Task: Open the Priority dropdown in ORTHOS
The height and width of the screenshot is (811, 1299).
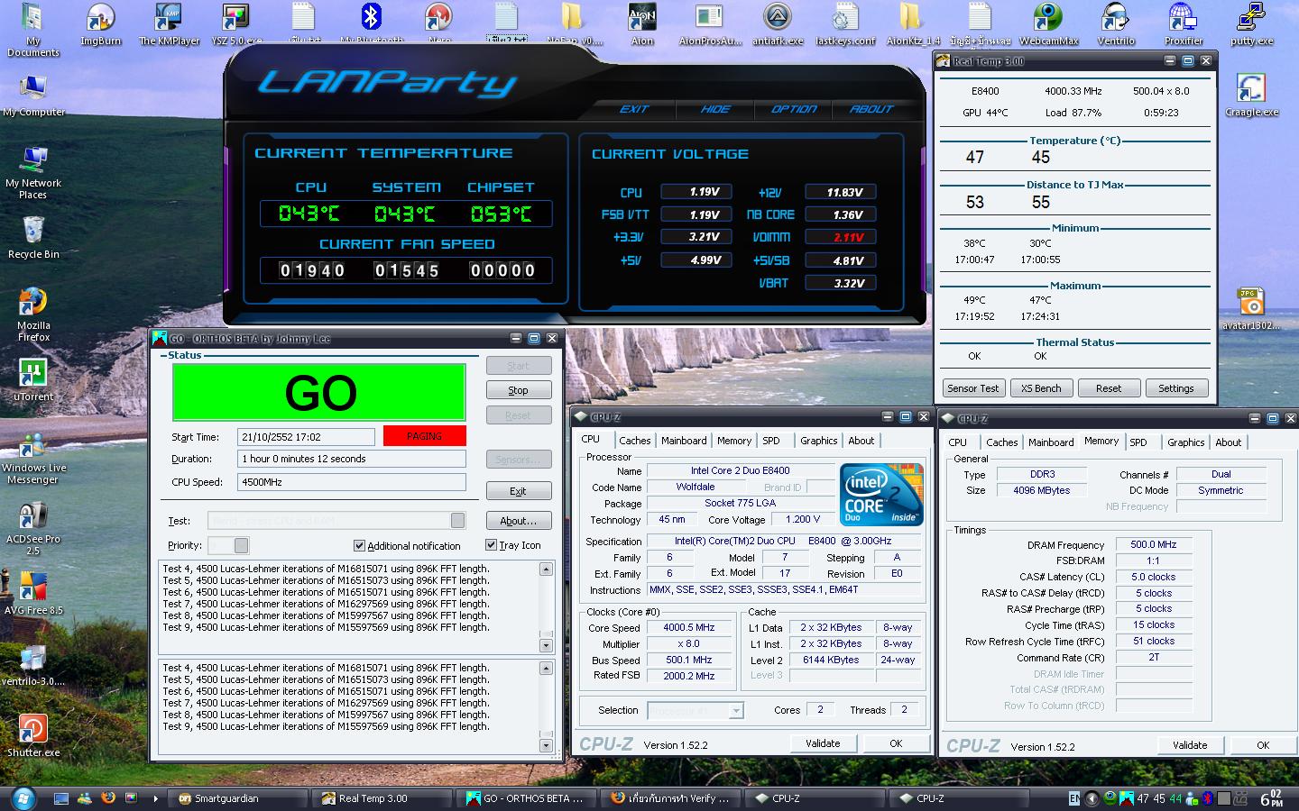Action: coord(241,545)
